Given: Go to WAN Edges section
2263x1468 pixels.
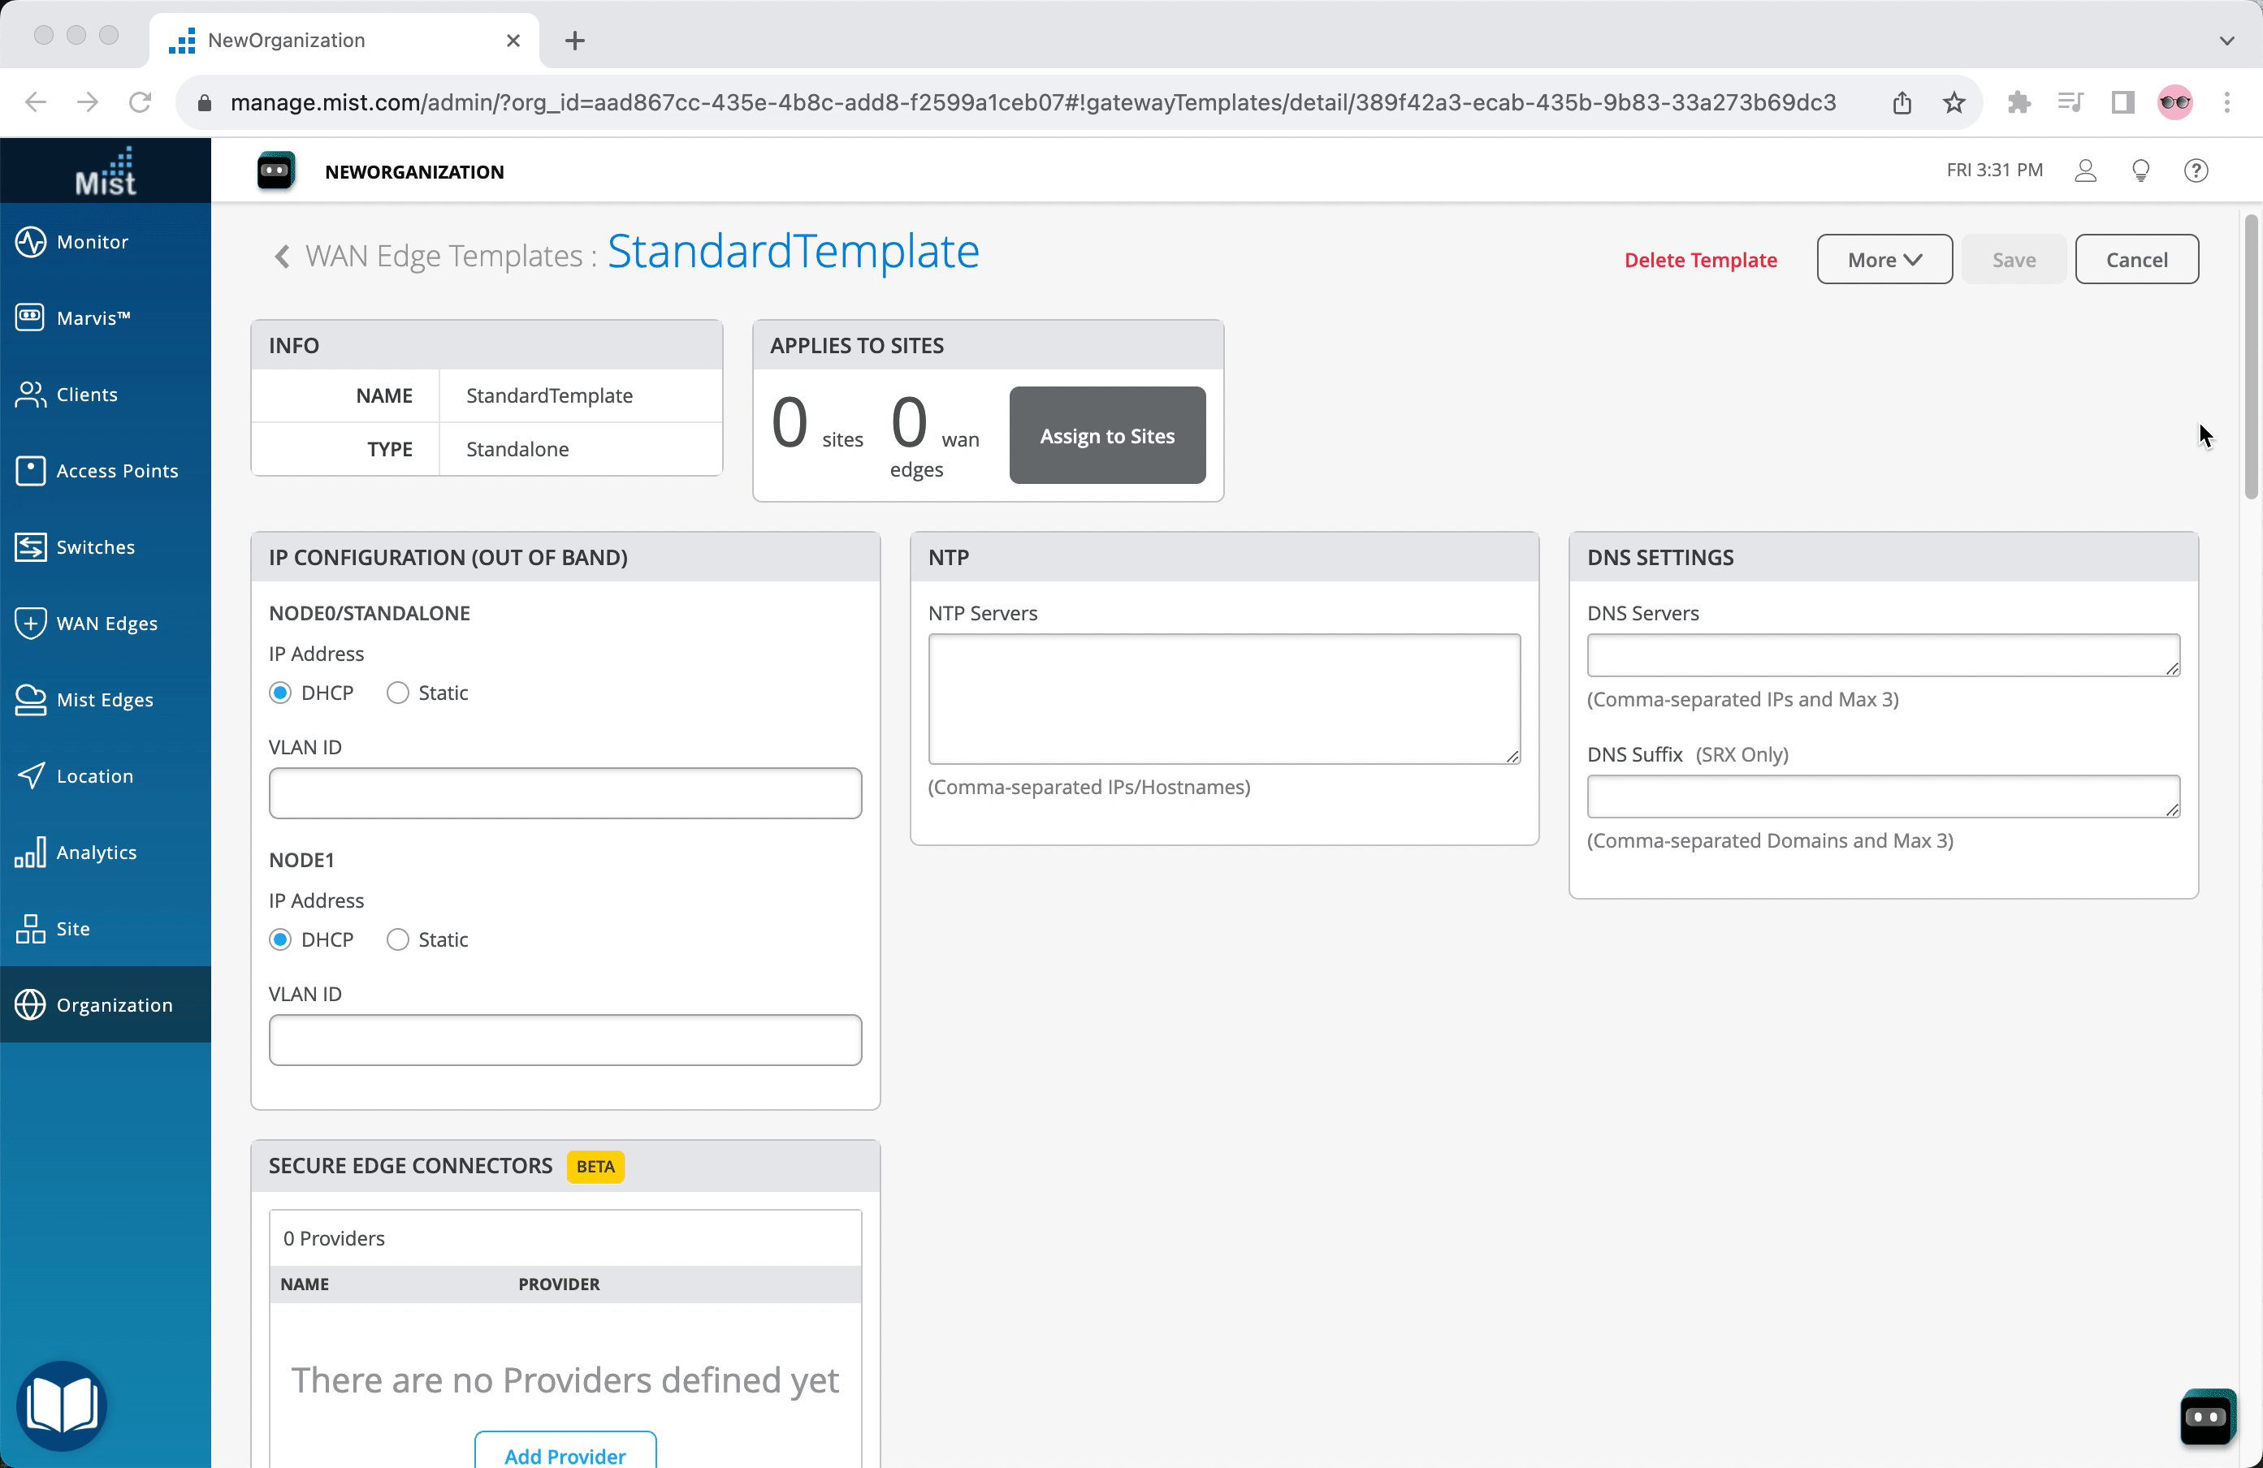Looking at the screenshot, I should click(x=106, y=624).
